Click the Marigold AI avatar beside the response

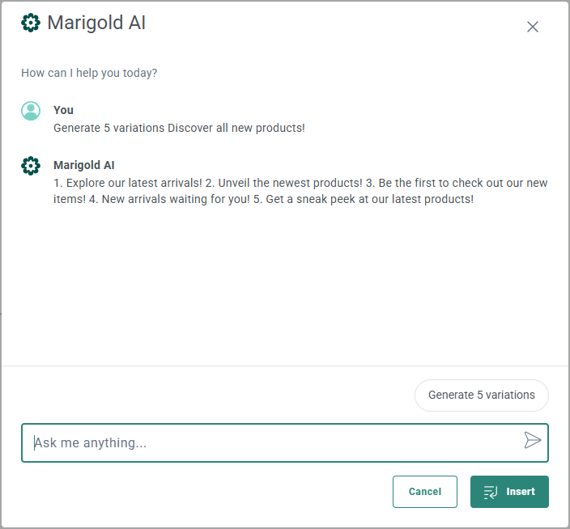pyautogui.click(x=31, y=166)
